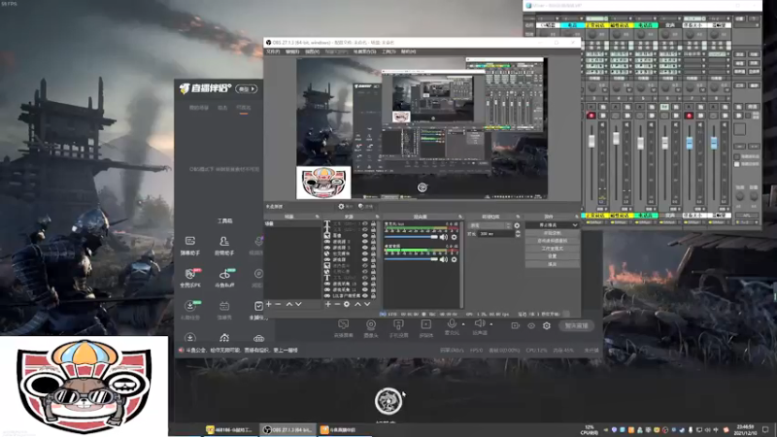Toggle the lock on LOL客户端采集 source
777x437 pixels.
coord(373,296)
